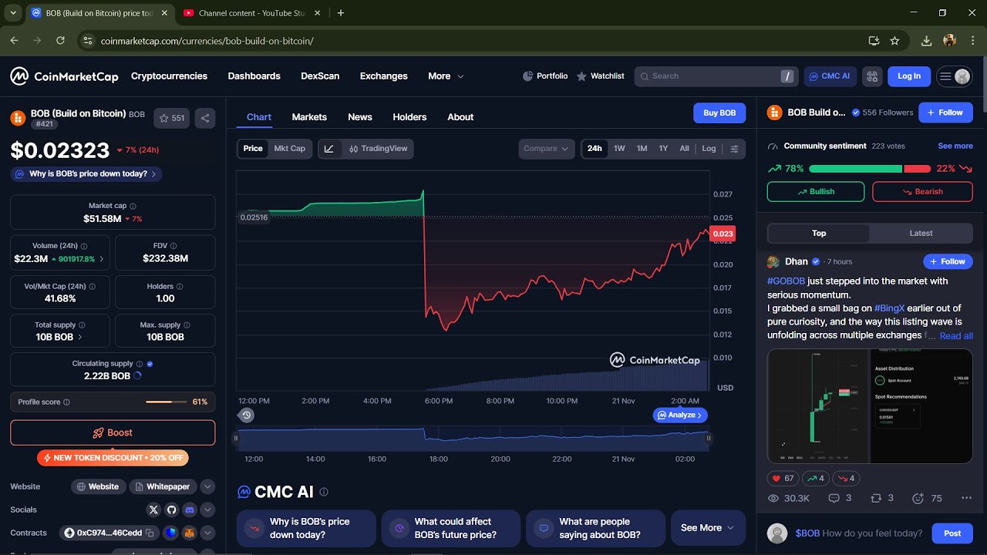This screenshot has width=987, height=555.
Task: Click the chart history clock icon
Action: pos(246,415)
